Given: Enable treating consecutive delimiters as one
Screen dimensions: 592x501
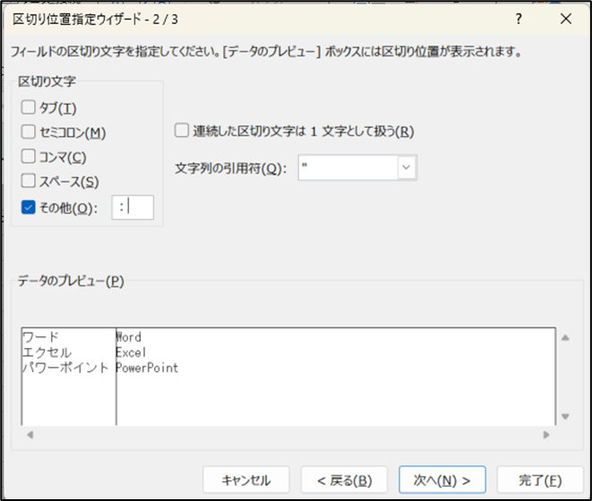Looking at the screenshot, I should (182, 131).
